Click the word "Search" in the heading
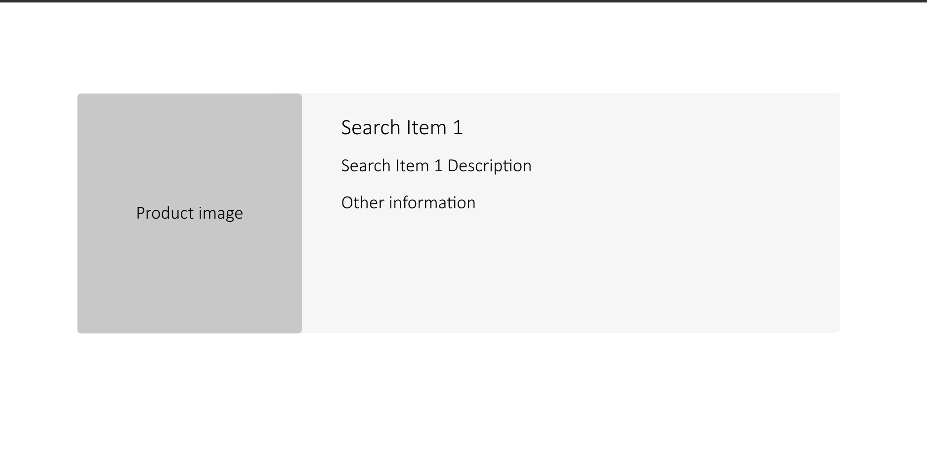 click(x=371, y=127)
